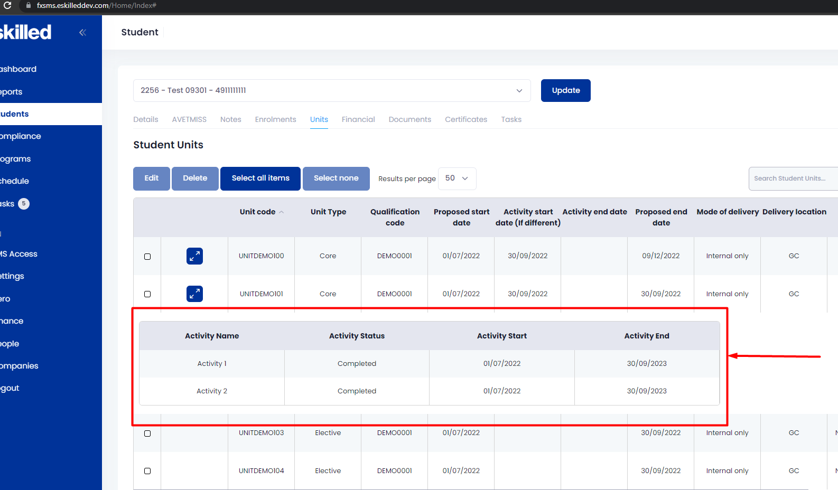838x490 pixels.
Task: Click the UNITDEMO104 unit code cell
Action: [261, 471]
